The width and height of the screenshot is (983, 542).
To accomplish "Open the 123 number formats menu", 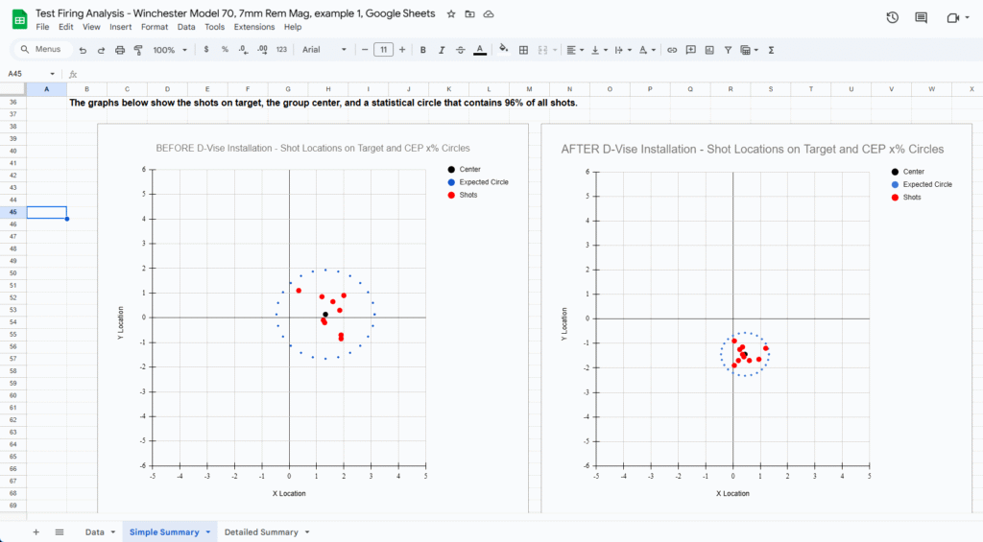I will click(x=281, y=50).
